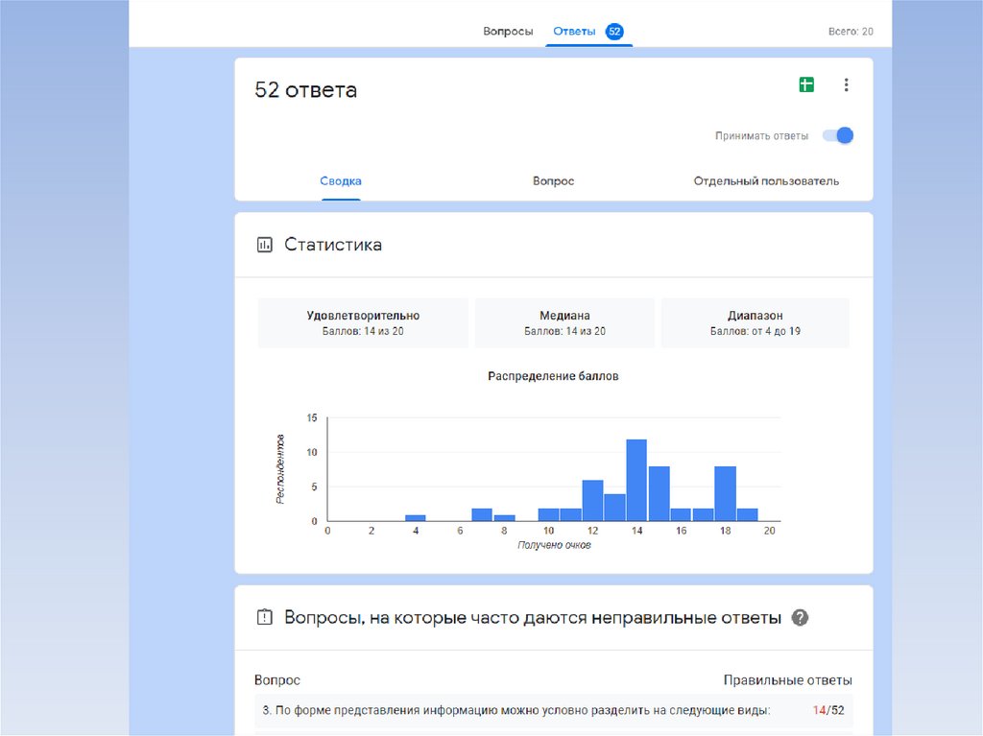Image resolution: width=983 pixels, height=736 pixels.
Task: Click the 52 responses count badge
Action: 614,32
